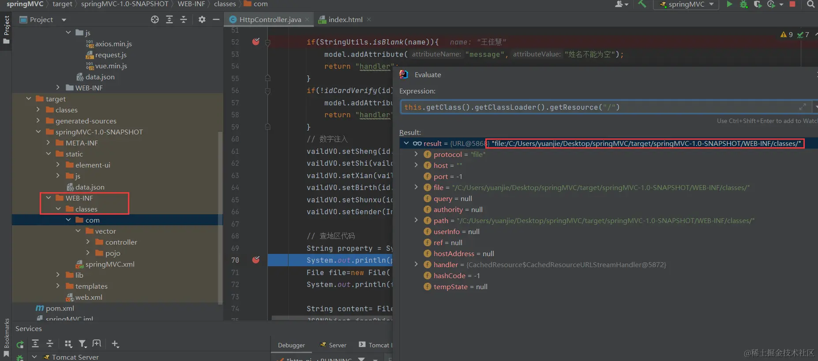Select Opened File locate icon in Project panel
Viewport: 818px width, 361px height.
pyautogui.click(x=155, y=19)
